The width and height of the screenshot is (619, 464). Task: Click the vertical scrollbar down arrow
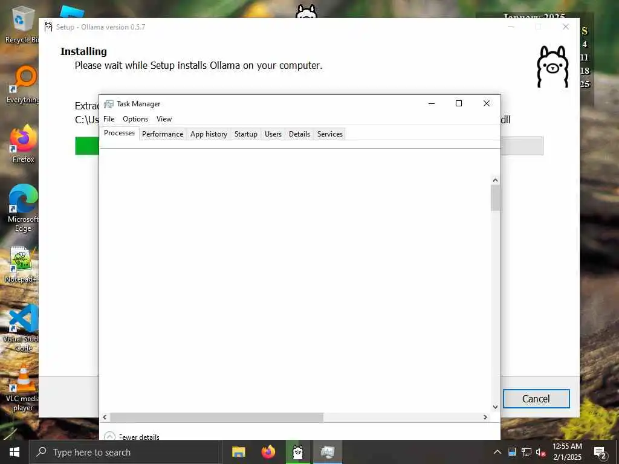(x=495, y=407)
